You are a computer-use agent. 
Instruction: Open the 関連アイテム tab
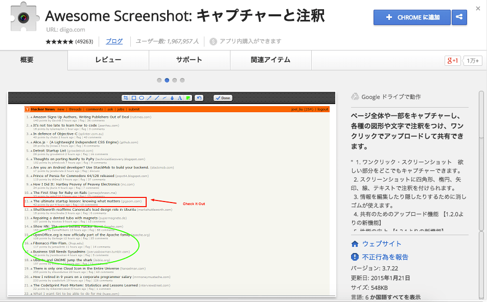coord(271,60)
